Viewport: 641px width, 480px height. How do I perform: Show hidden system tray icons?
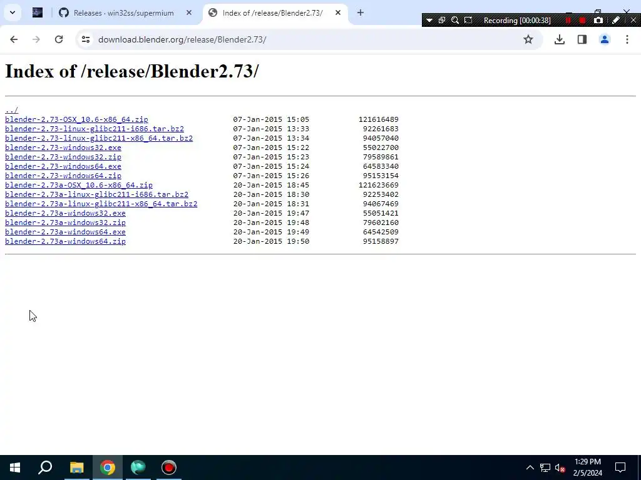[530, 467]
